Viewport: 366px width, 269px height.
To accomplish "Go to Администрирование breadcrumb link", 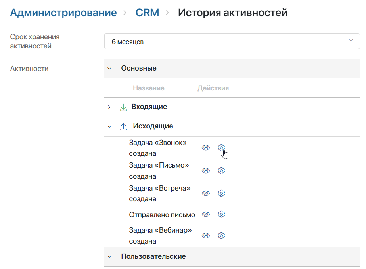I will 63,13.
